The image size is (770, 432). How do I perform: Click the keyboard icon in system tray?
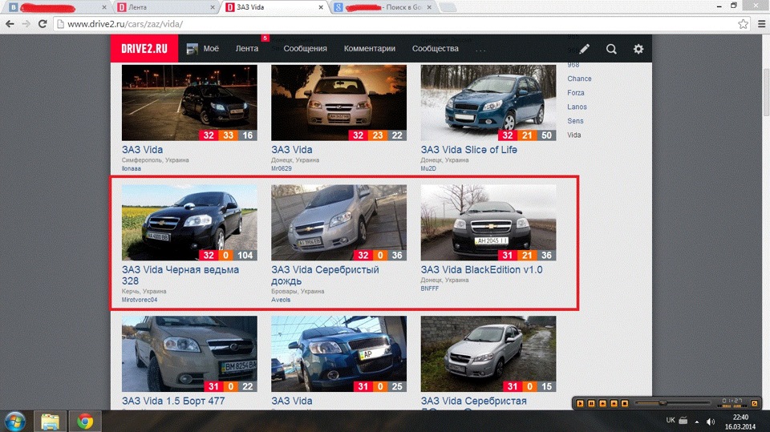(x=683, y=420)
